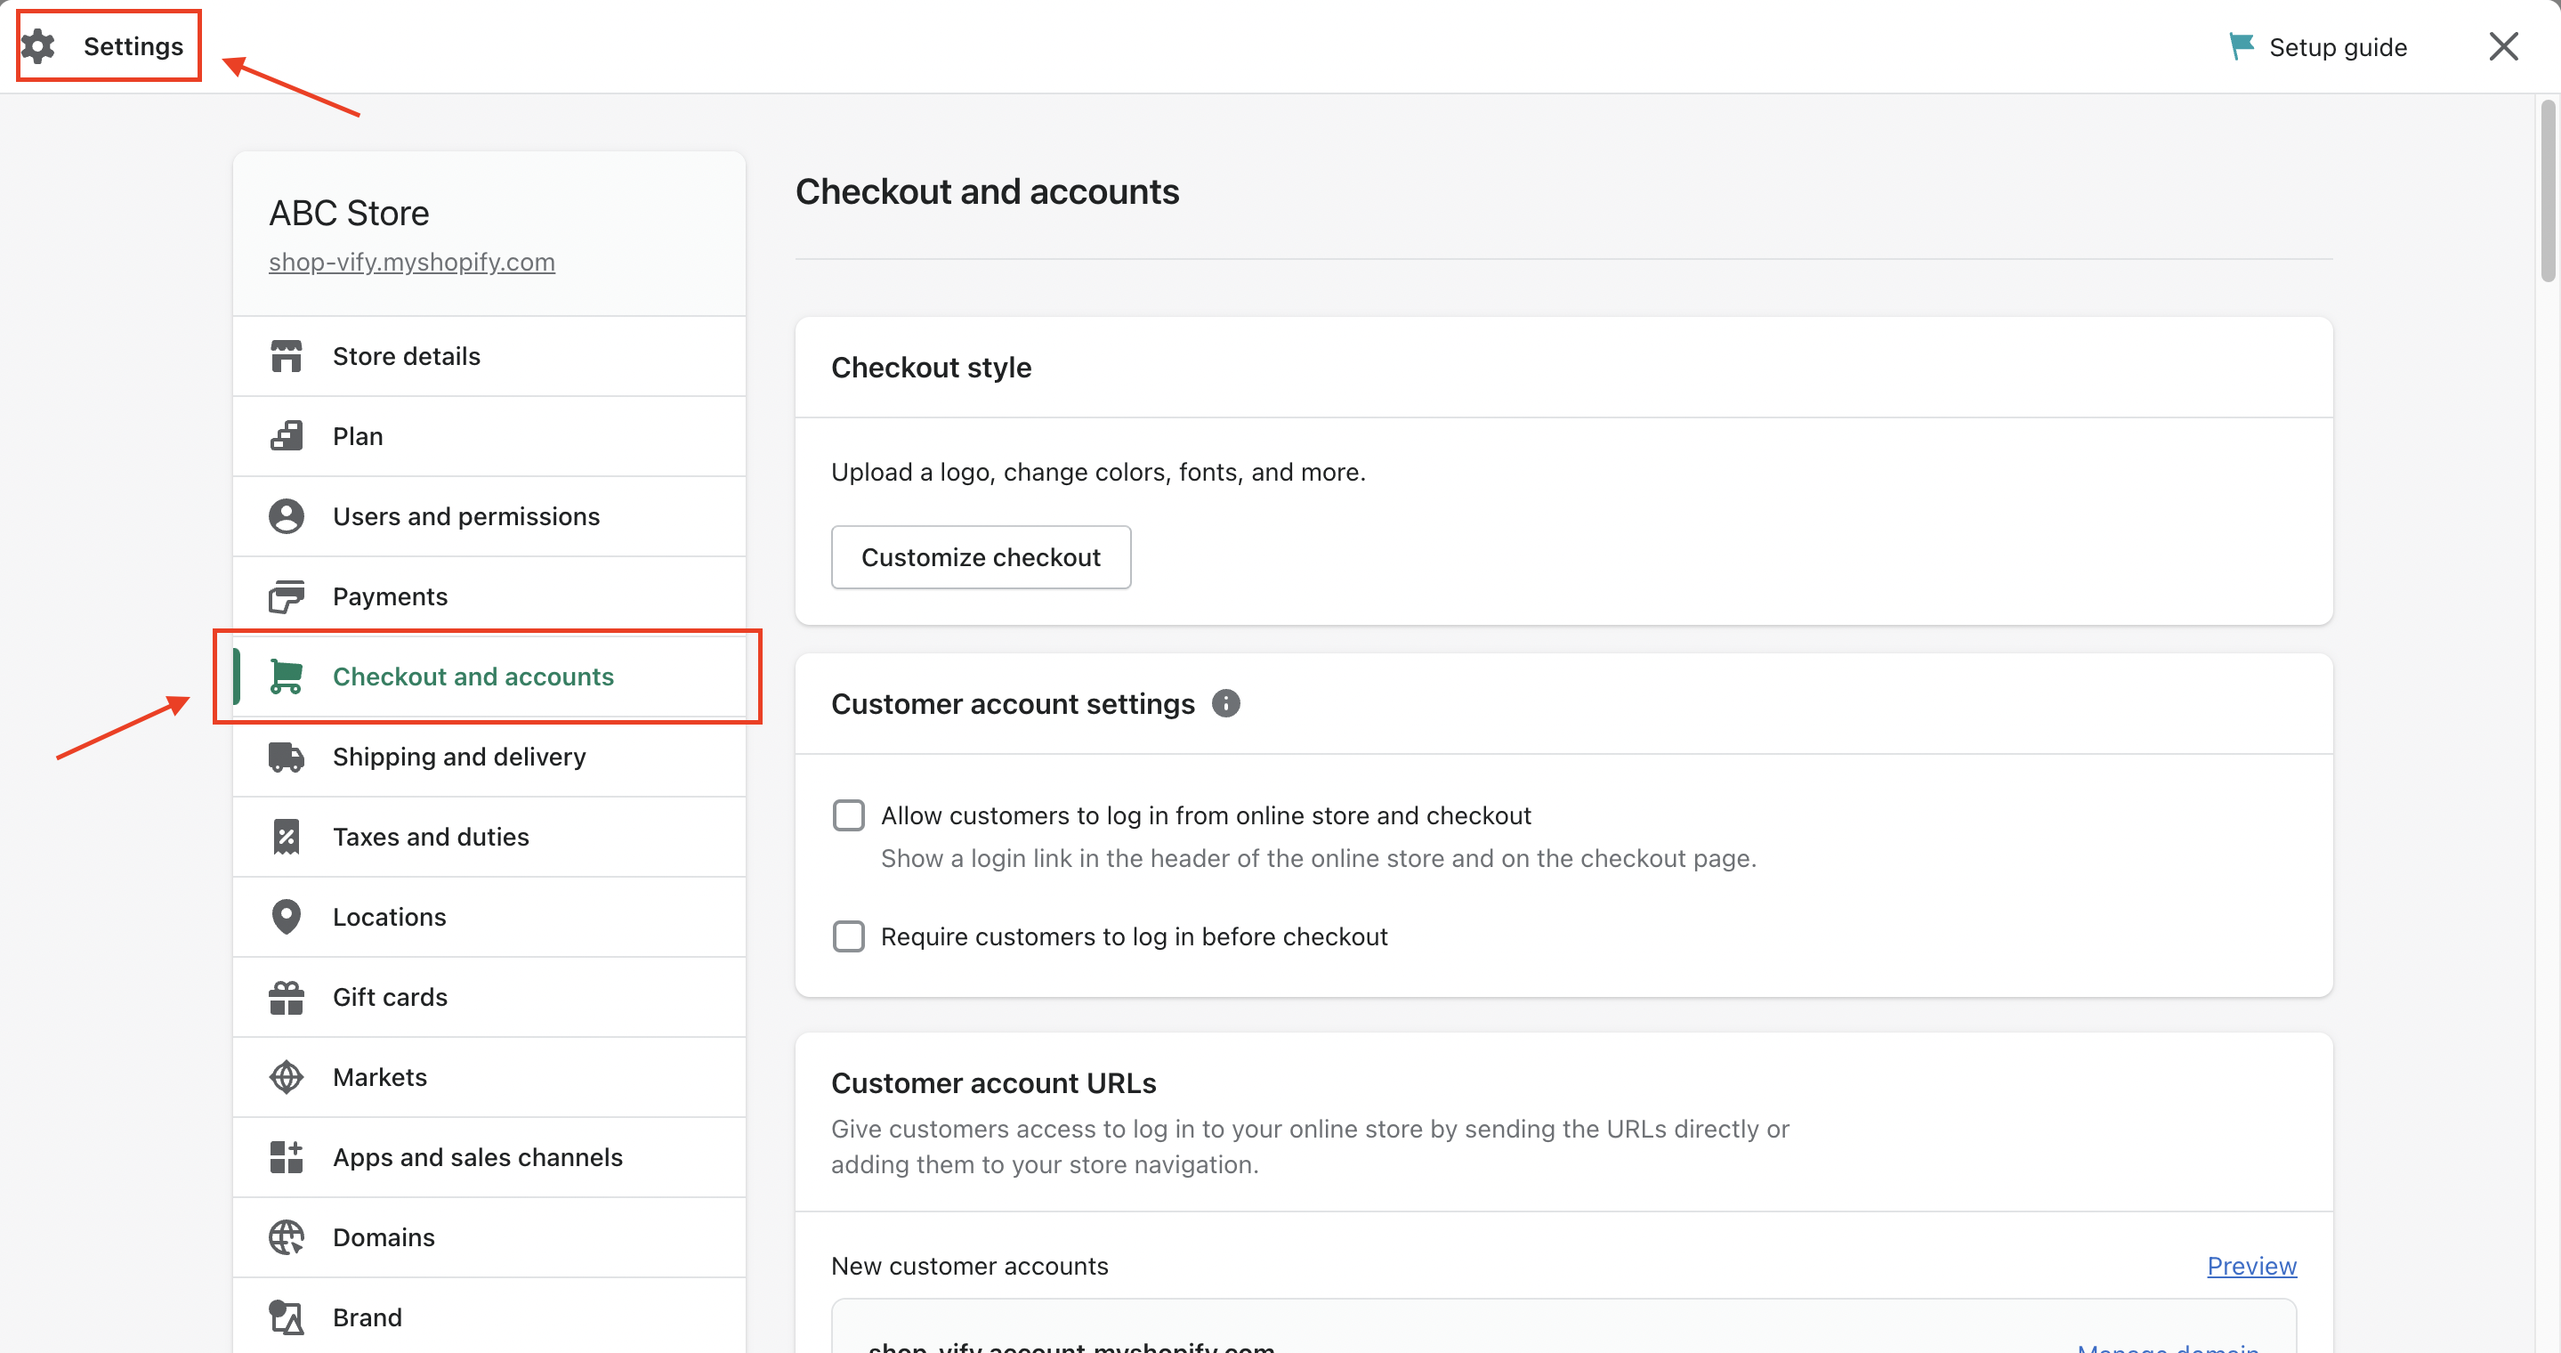Open the Plan settings page
Viewport: 2561px width, 1353px height.
(358, 436)
